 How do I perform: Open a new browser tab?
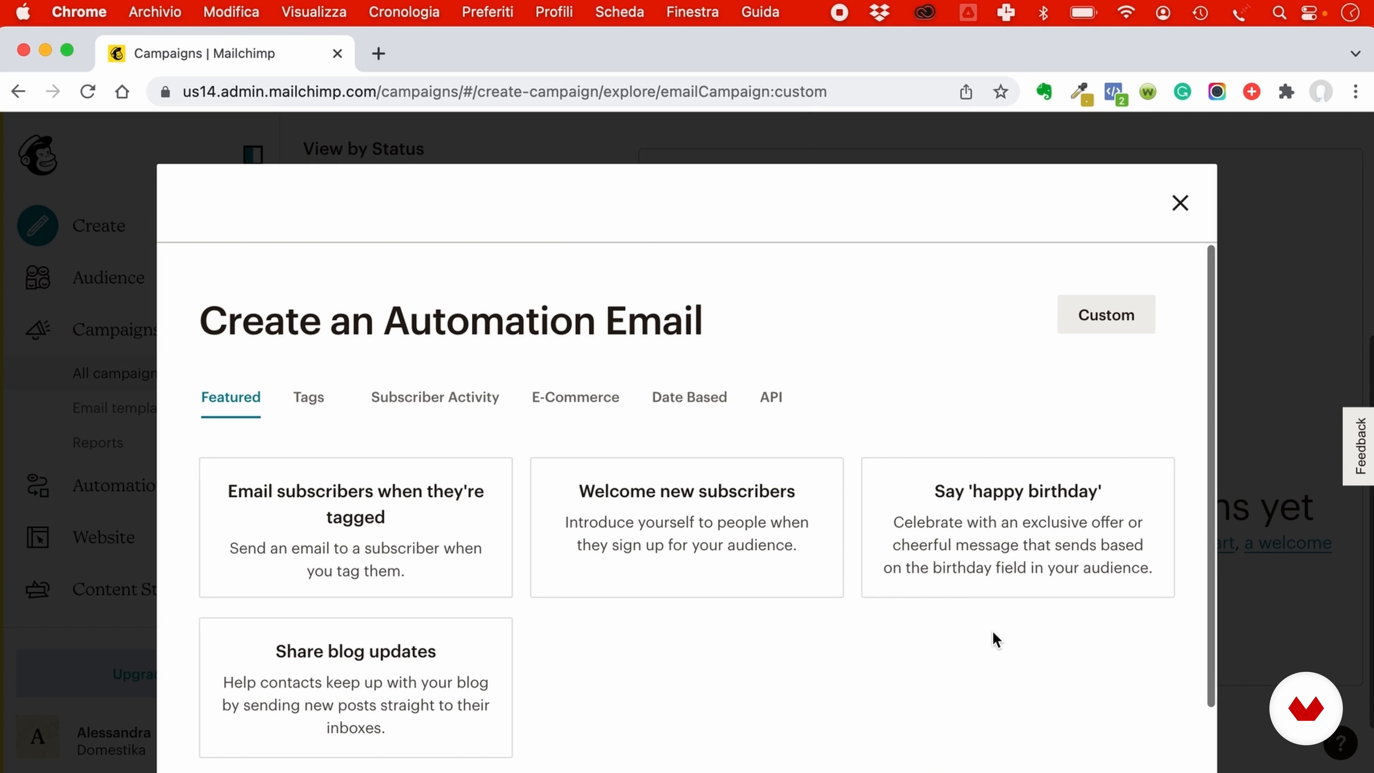378,53
